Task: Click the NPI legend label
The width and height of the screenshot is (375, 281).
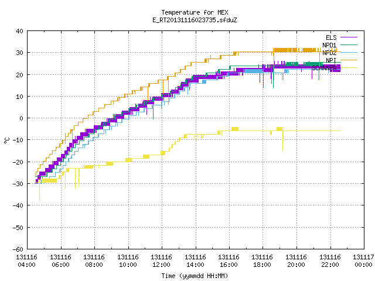Action: tap(331, 60)
